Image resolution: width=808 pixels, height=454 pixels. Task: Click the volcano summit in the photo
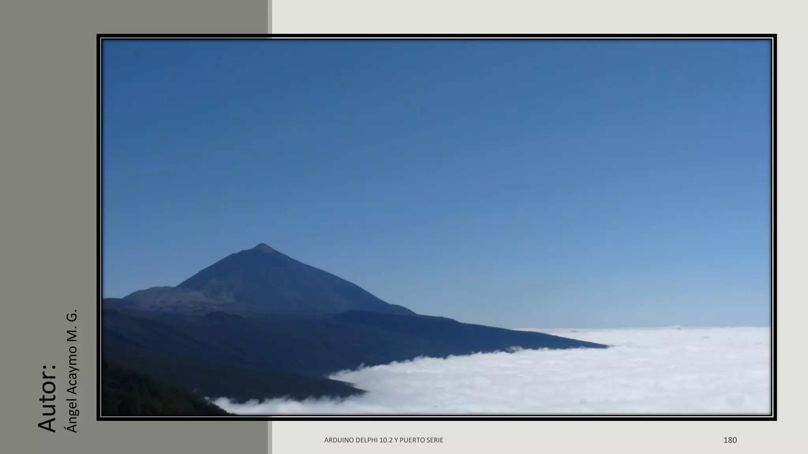[263, 246]
